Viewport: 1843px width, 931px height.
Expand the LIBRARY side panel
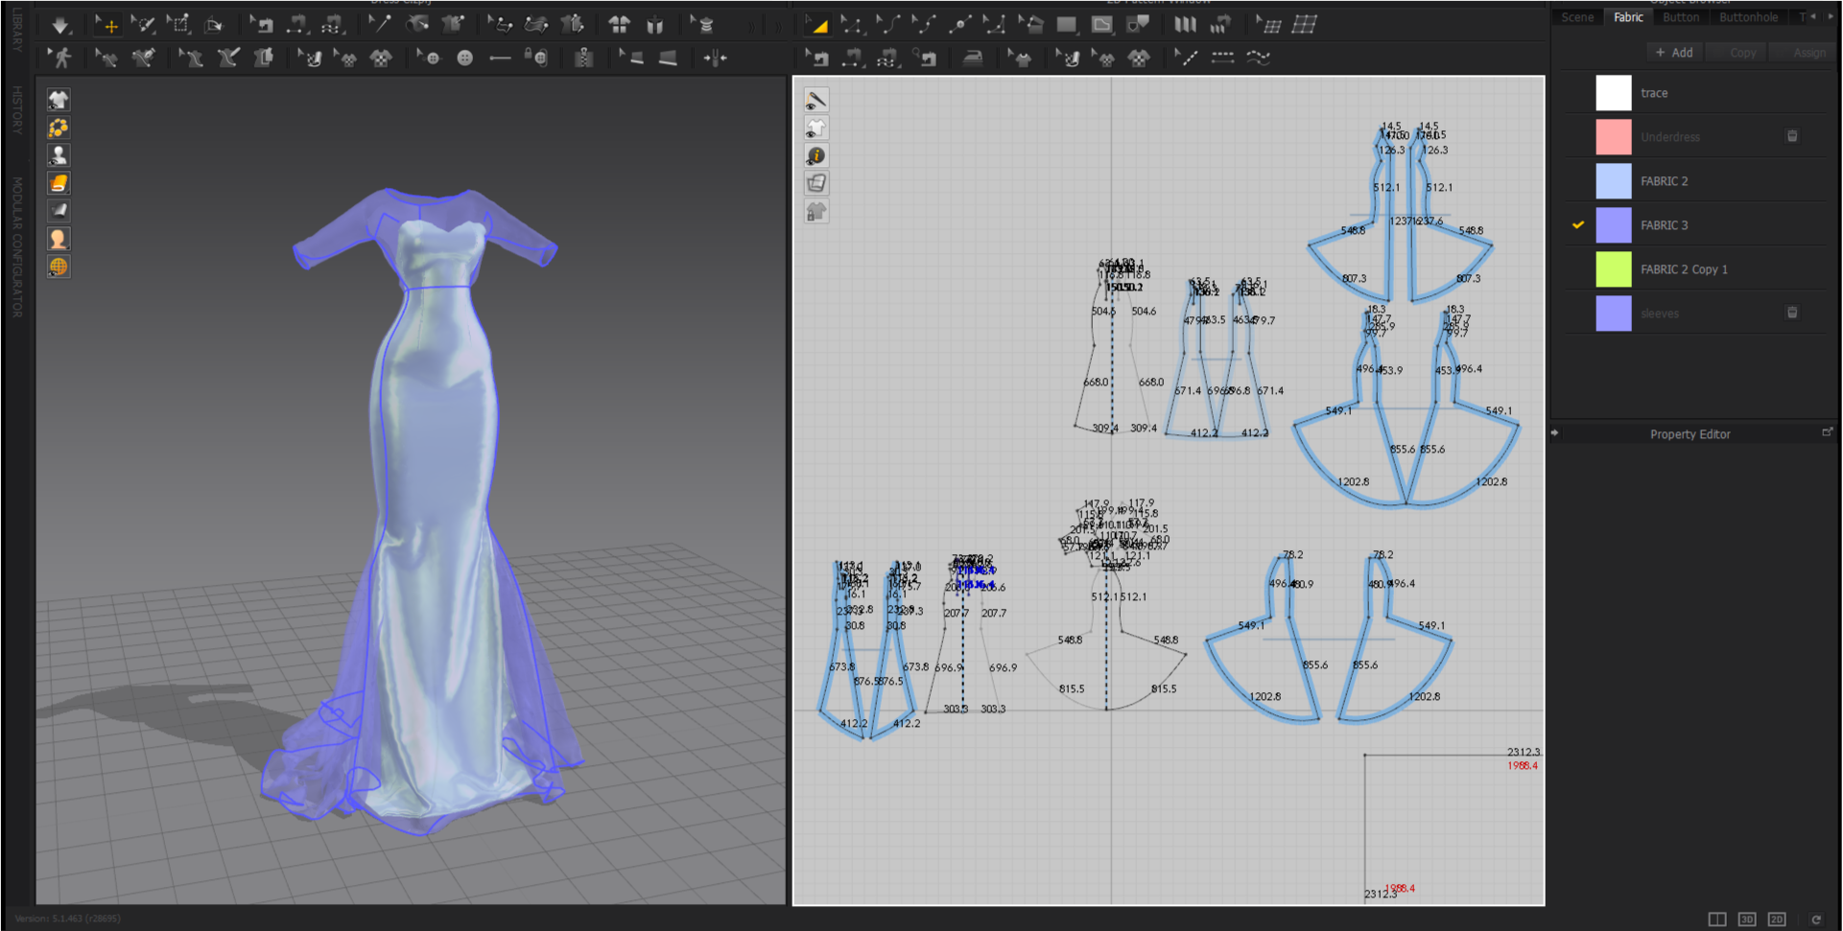[x=16, y=29]
